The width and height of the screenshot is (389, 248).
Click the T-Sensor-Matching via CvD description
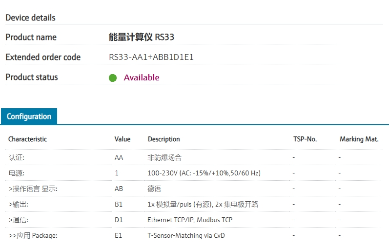pyautogui.click(x=186, y=235)
